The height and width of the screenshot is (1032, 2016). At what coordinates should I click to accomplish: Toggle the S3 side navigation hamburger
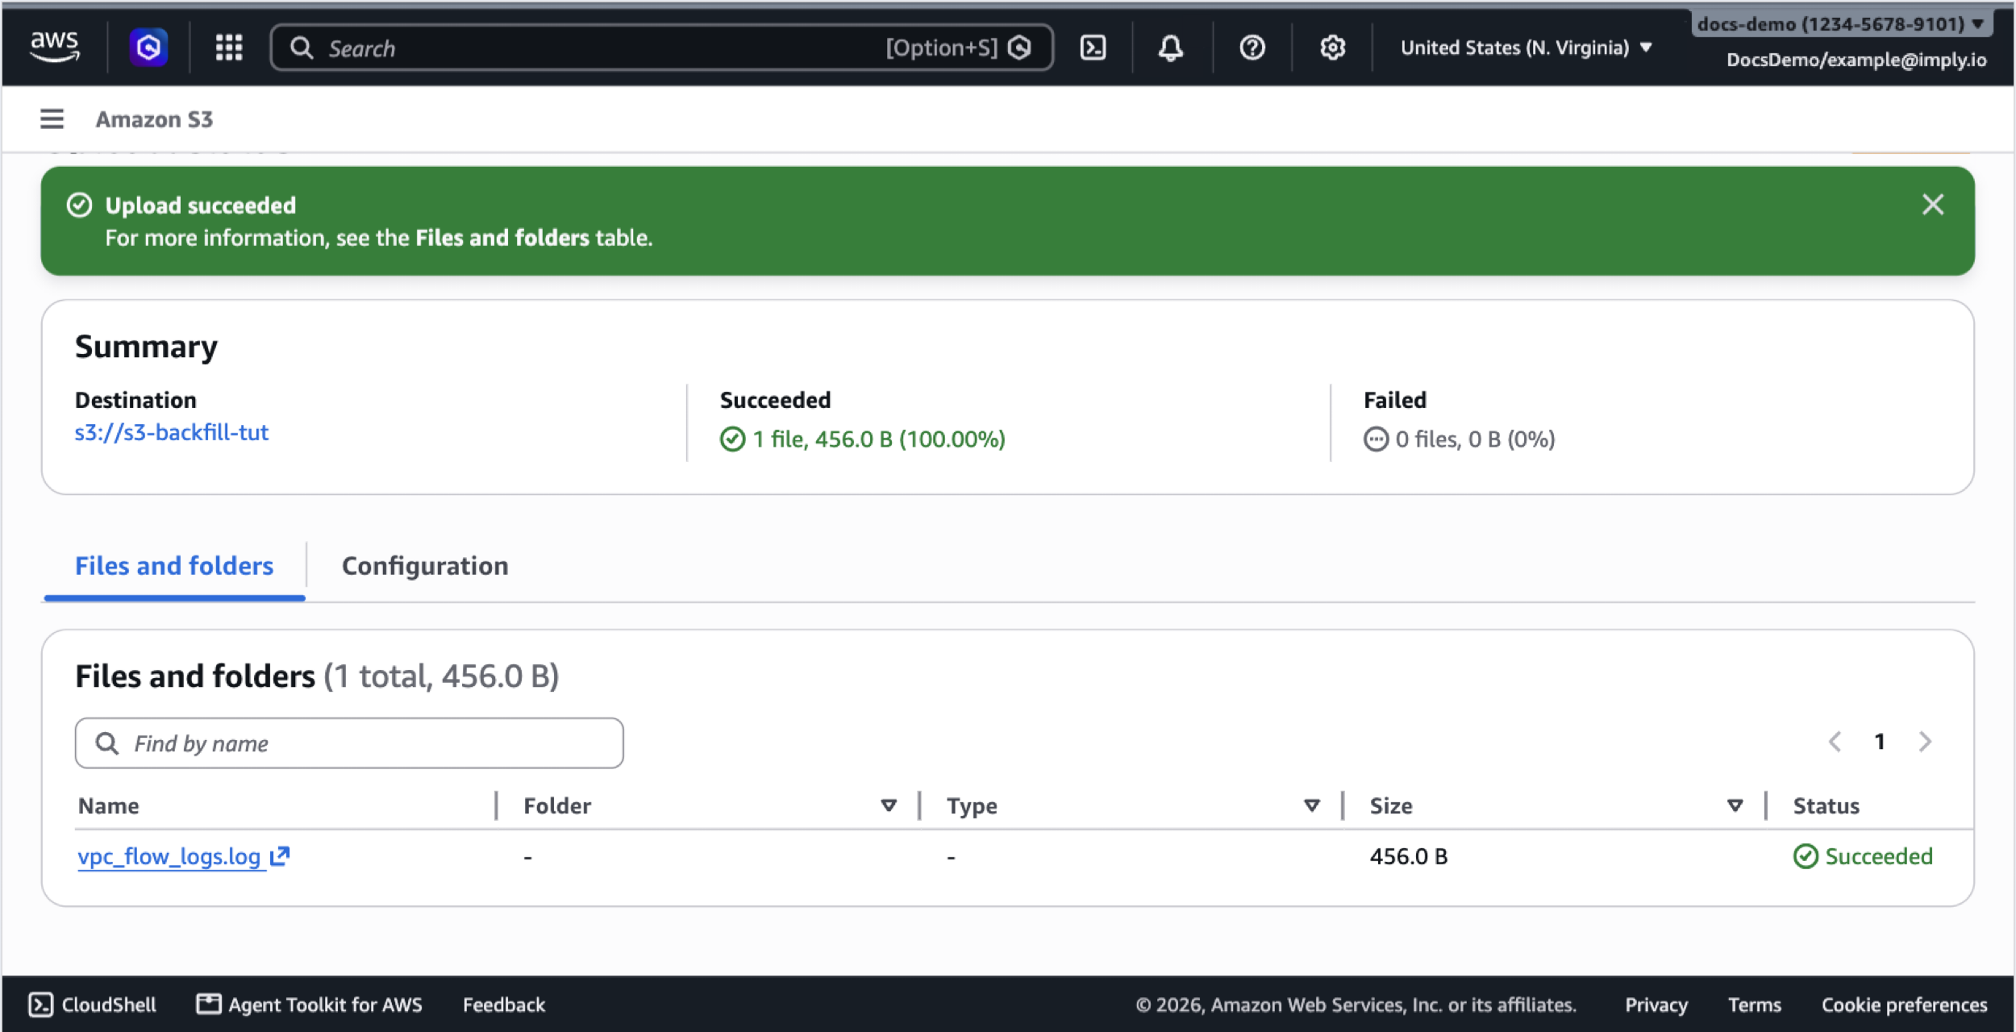click(x=52, y=119)
